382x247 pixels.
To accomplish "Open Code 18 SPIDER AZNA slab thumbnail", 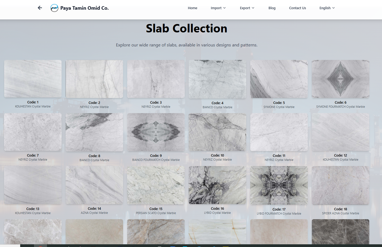I will click(x=341, y=185).
